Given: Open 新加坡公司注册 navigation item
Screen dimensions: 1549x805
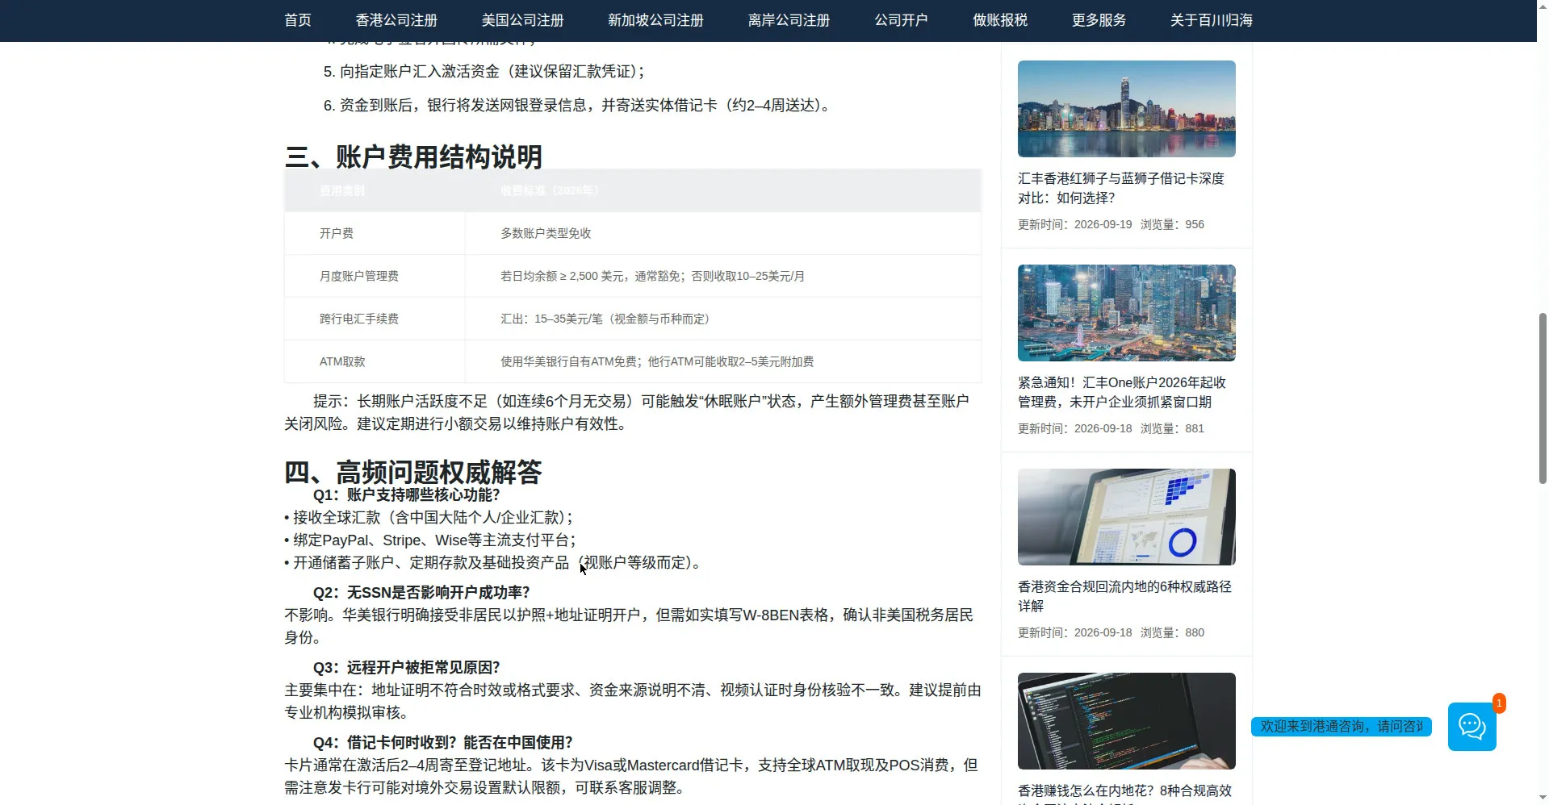Looking at the screenshot, I should (x=655, y=20).
